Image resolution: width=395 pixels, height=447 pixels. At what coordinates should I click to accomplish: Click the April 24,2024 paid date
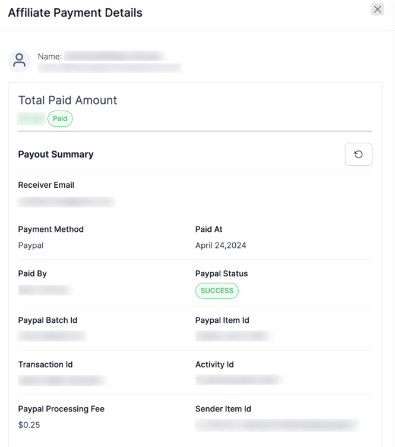point(220,246)
